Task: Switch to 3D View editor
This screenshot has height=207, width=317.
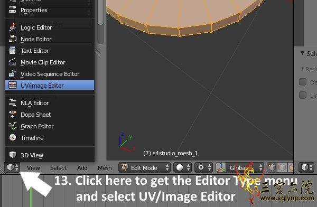Action: [50, 155]
